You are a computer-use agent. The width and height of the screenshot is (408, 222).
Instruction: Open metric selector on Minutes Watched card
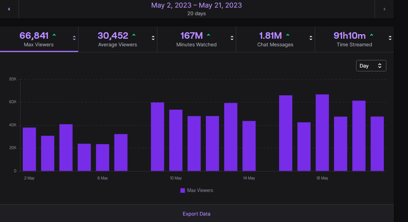(x=232, y=38)
